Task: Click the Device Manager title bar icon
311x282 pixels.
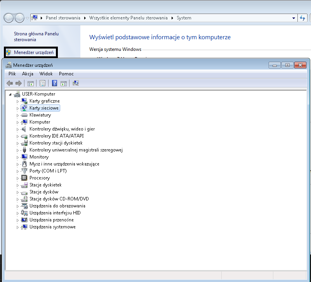Action: click(9, 65)
